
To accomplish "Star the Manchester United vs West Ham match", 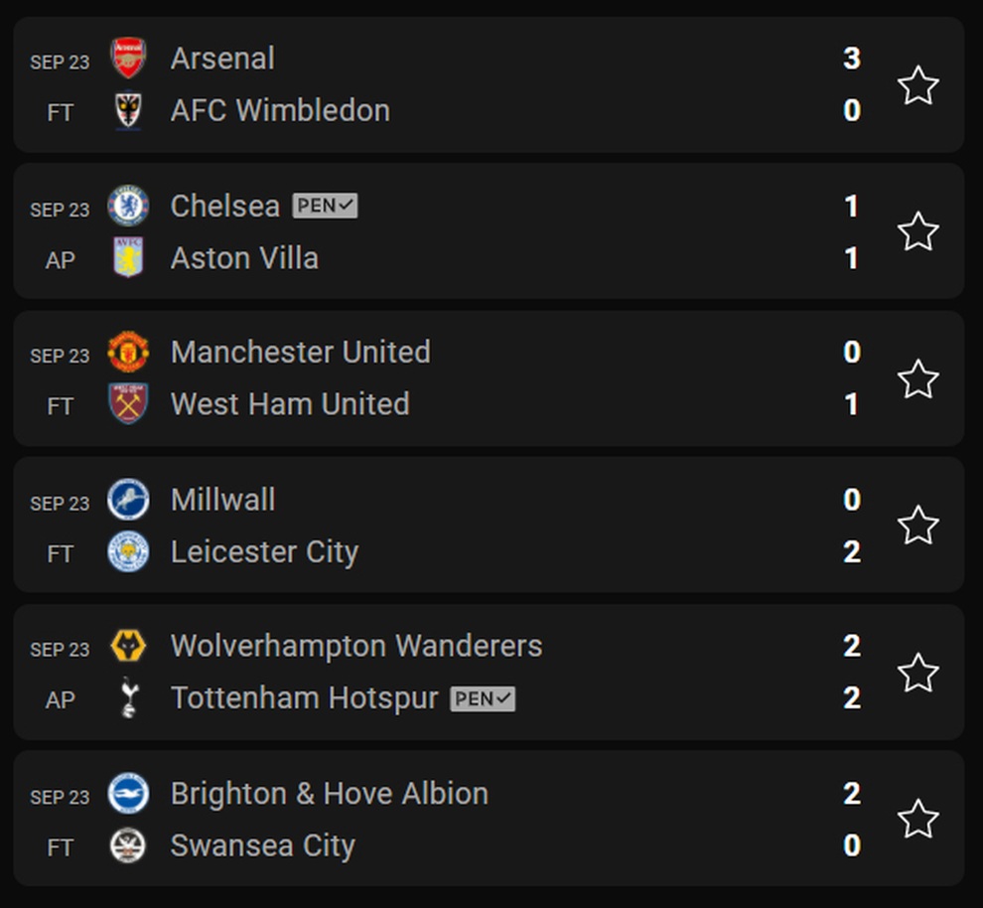I will click(917, 378).
